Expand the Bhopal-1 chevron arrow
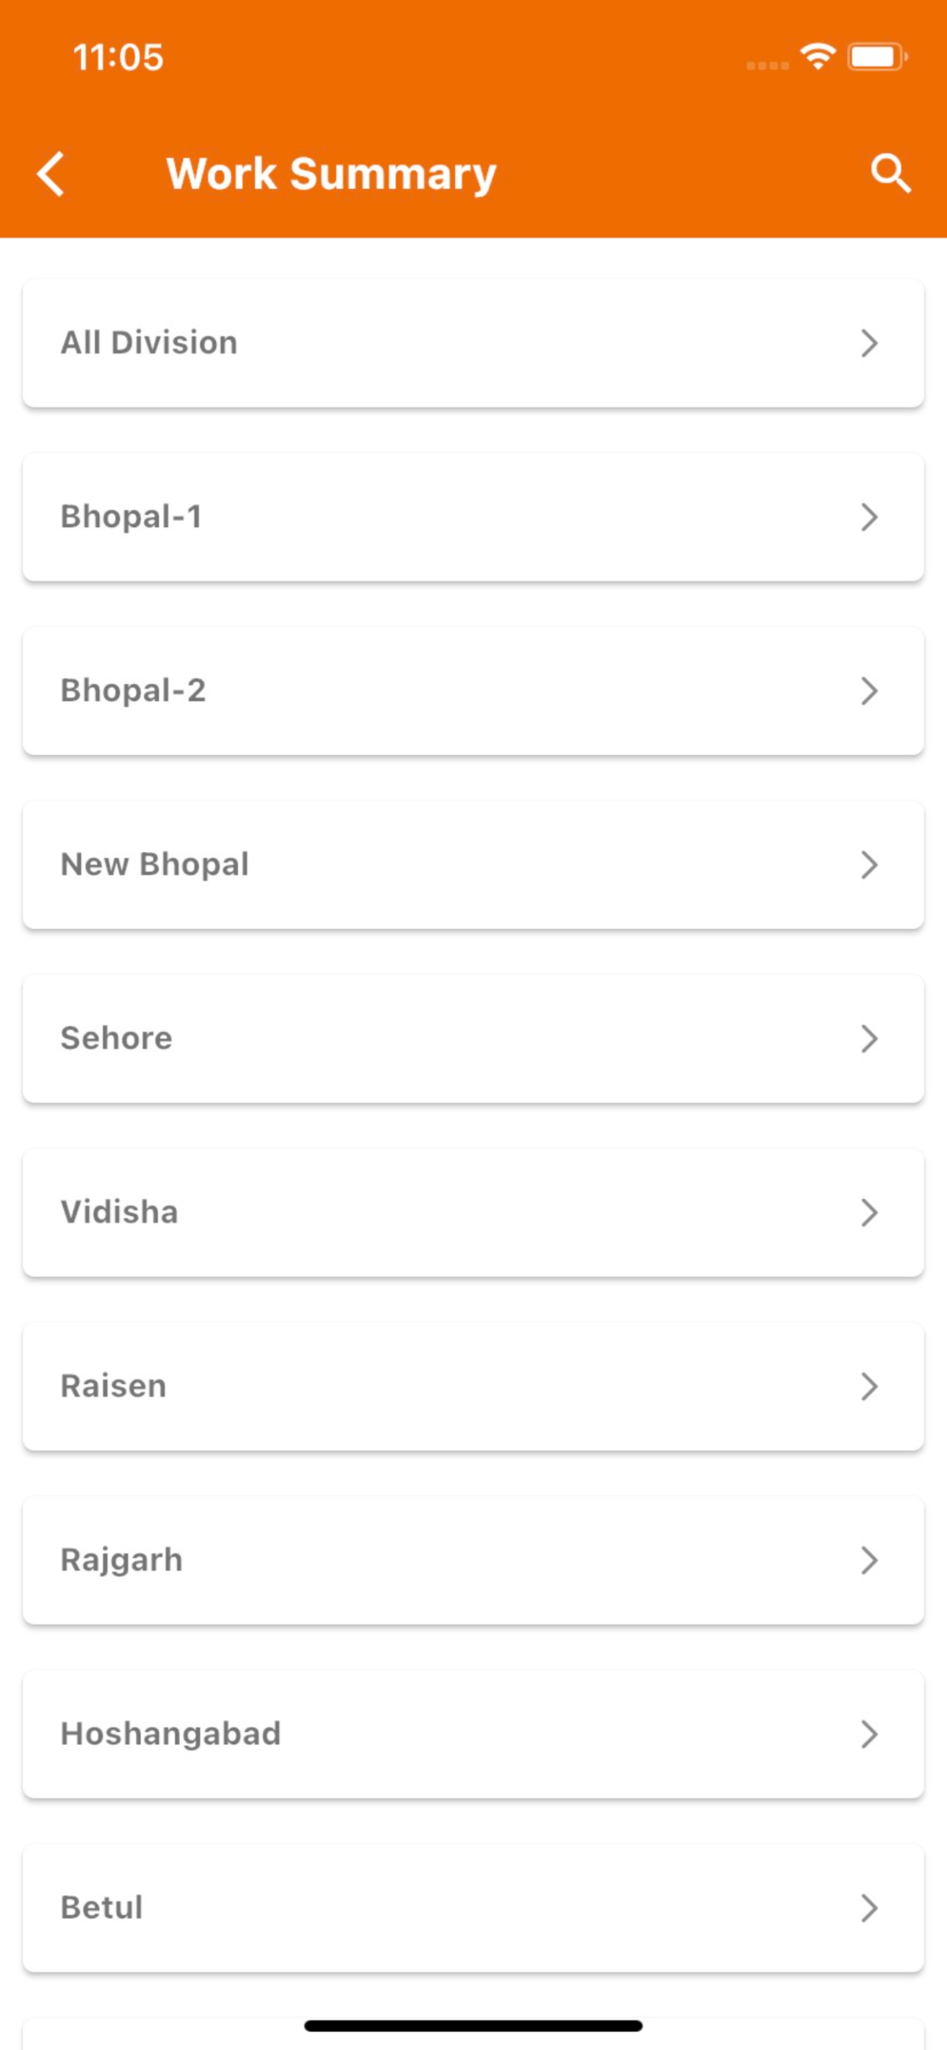This screenshot has height=2050, width=947. pos(869,517)
